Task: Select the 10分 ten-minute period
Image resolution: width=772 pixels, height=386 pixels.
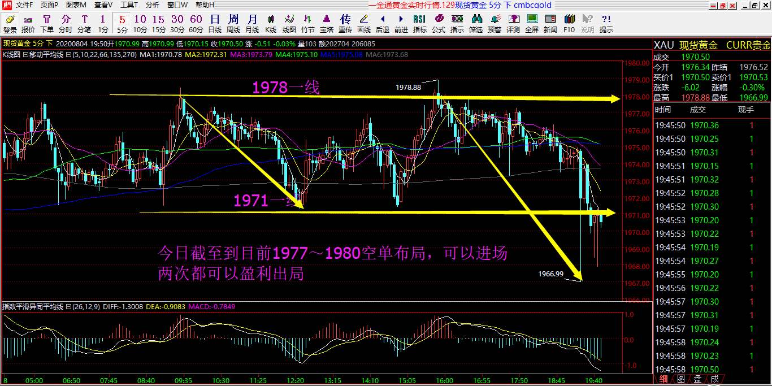Action: (x=140, y=24)
